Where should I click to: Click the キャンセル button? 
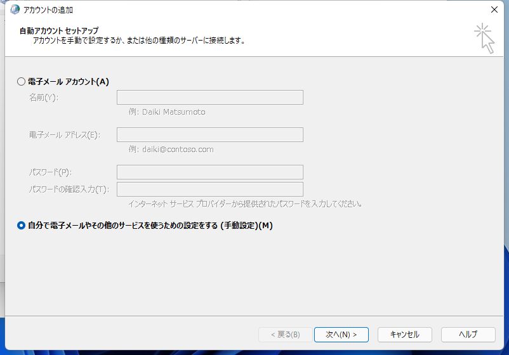coord(404,335)
